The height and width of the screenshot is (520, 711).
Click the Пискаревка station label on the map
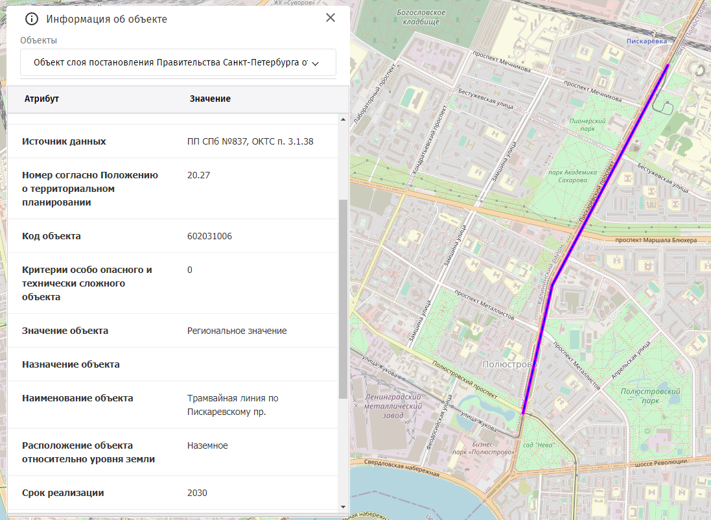646,41
